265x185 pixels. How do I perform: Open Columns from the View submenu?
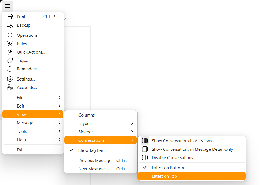click(101, 115)
